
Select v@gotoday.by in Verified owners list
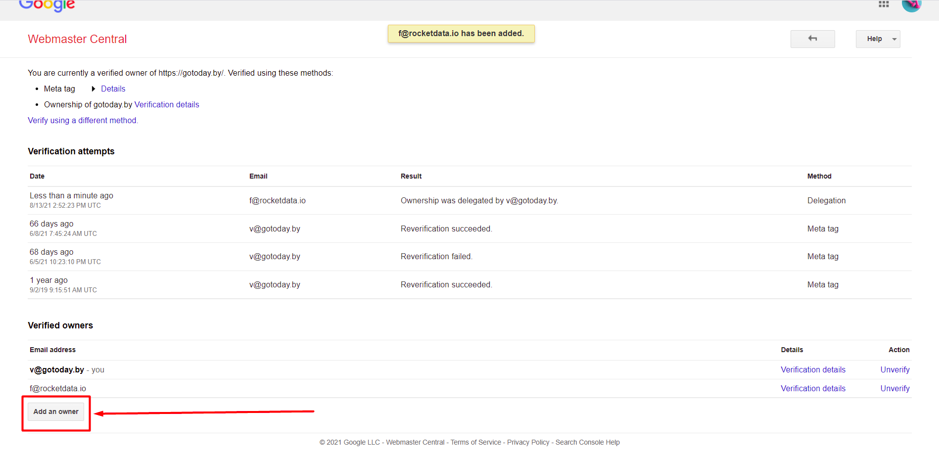coord(56,370)
